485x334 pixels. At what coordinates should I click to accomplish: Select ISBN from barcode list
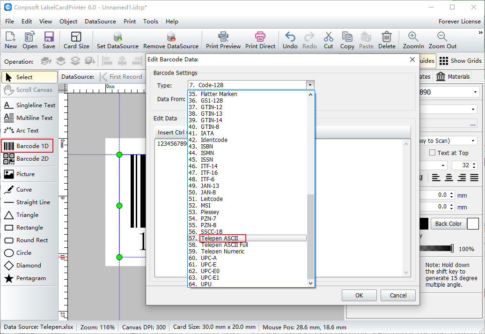(x=247, y=147)
